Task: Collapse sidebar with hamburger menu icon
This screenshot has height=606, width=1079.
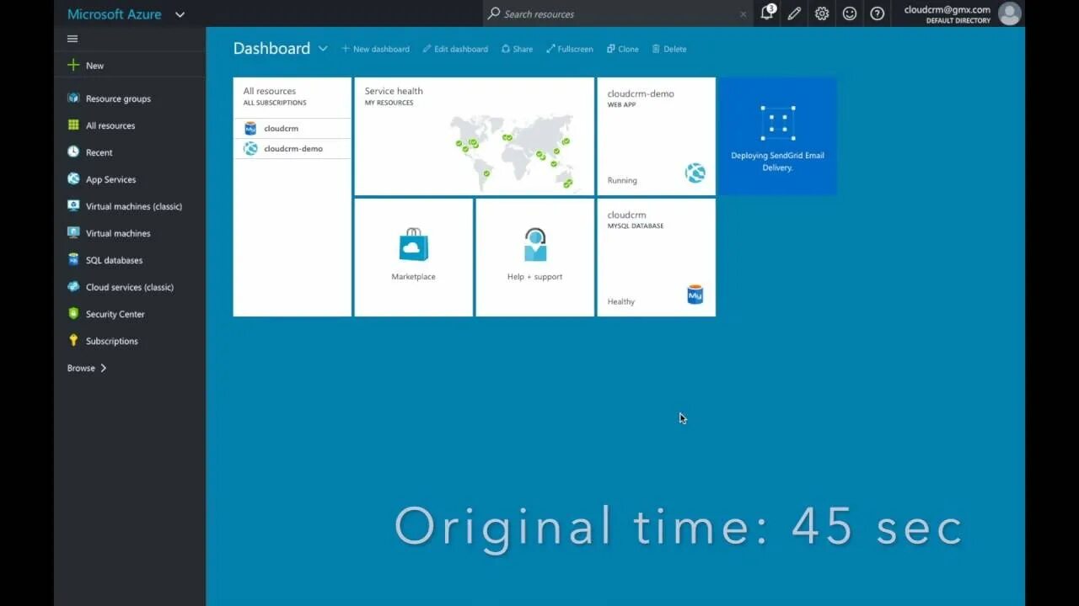Action: [x=72, y=39]
